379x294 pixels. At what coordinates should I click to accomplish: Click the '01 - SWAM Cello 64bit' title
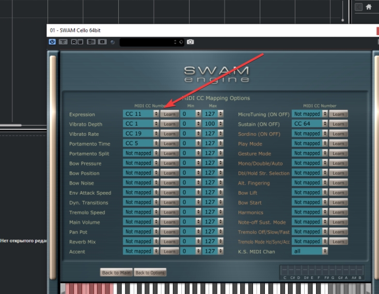[x=75, y=30]
